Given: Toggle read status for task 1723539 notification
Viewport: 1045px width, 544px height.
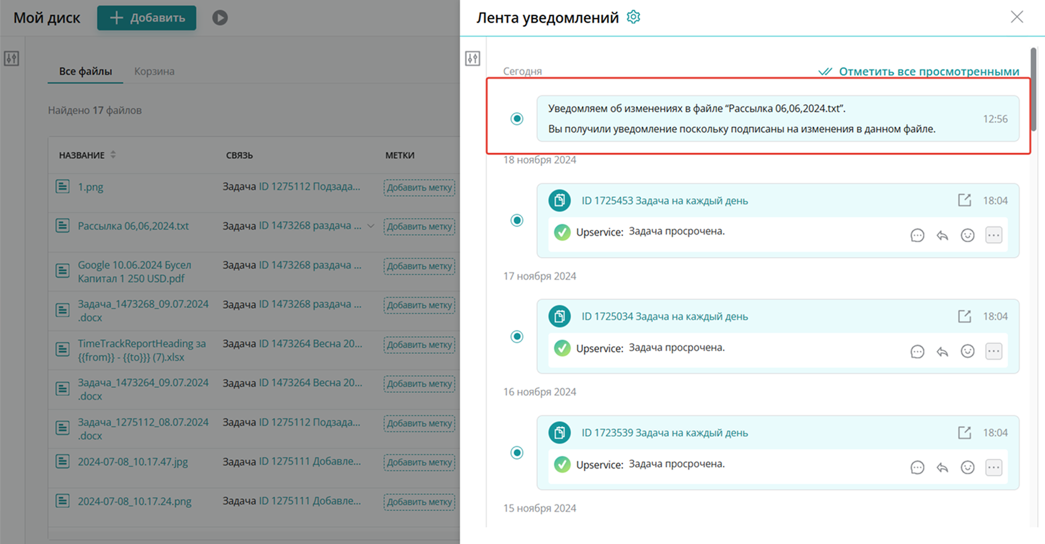Looking at the screenshot, I should click(x=517, y=452).
